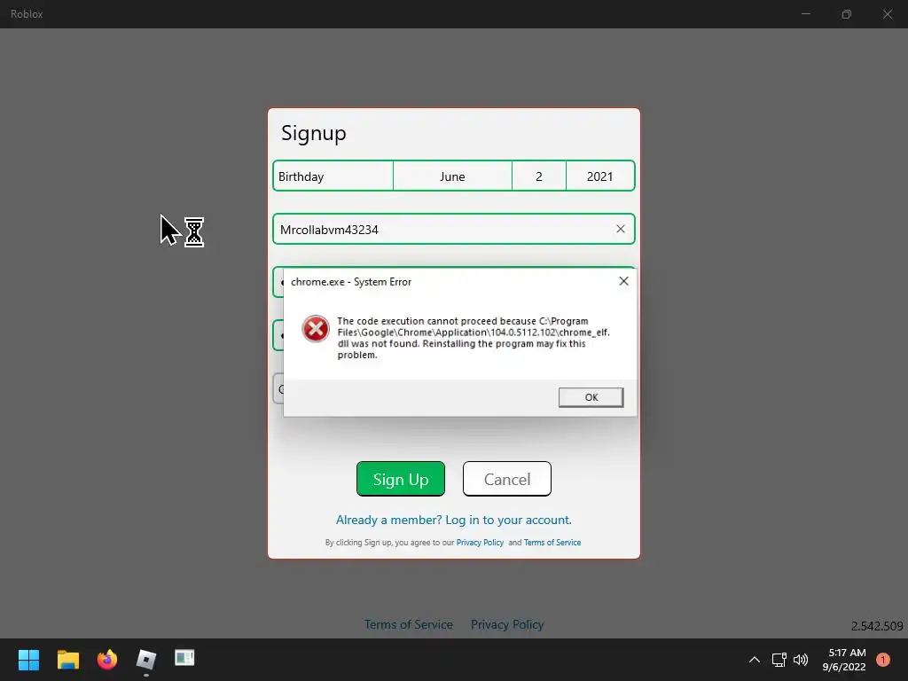Open network status tray icon

tap(779, 659)
